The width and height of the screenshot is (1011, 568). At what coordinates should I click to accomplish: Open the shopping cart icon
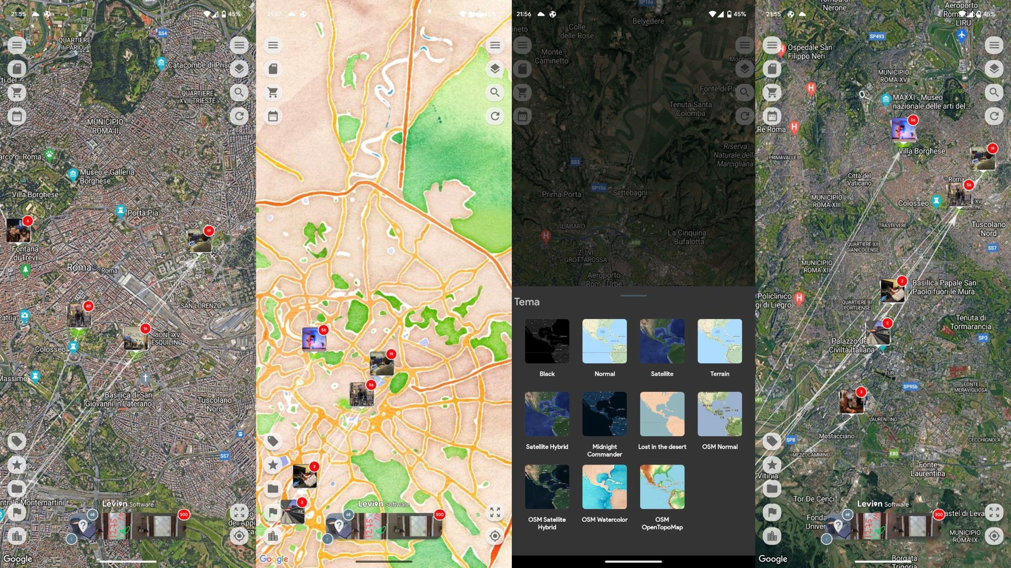pos(17,92)
